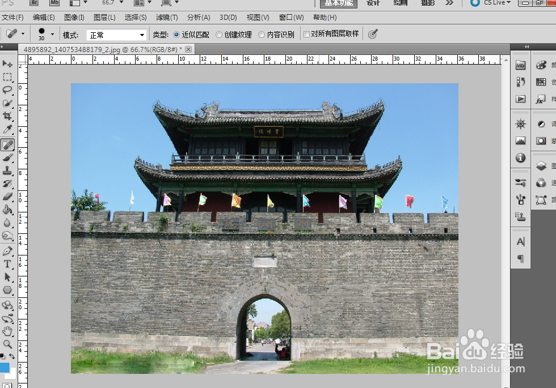The image size is (556, 388).
Task: Open the Navigator panel wheel icon
Action: pos(521,124)
